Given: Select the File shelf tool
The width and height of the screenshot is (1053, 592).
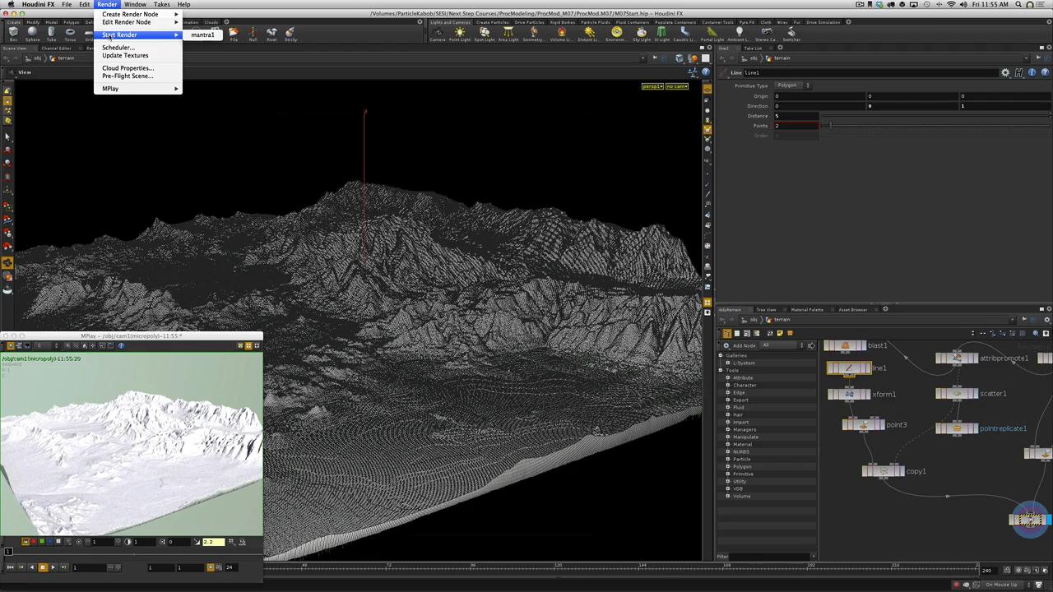Looking at the screenshot, I should coord(234,34).
